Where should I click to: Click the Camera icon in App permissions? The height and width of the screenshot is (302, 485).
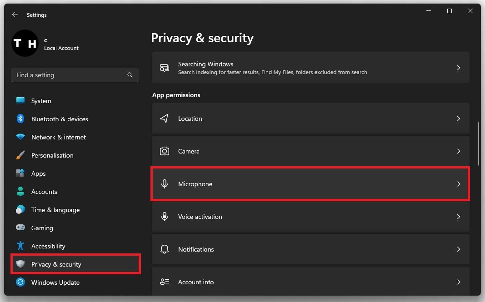pyautogui.click(x=165, y=151)
